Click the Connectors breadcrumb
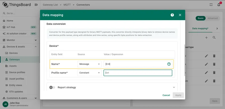Viewport: 225px width, 109px height. click(83, 5)
